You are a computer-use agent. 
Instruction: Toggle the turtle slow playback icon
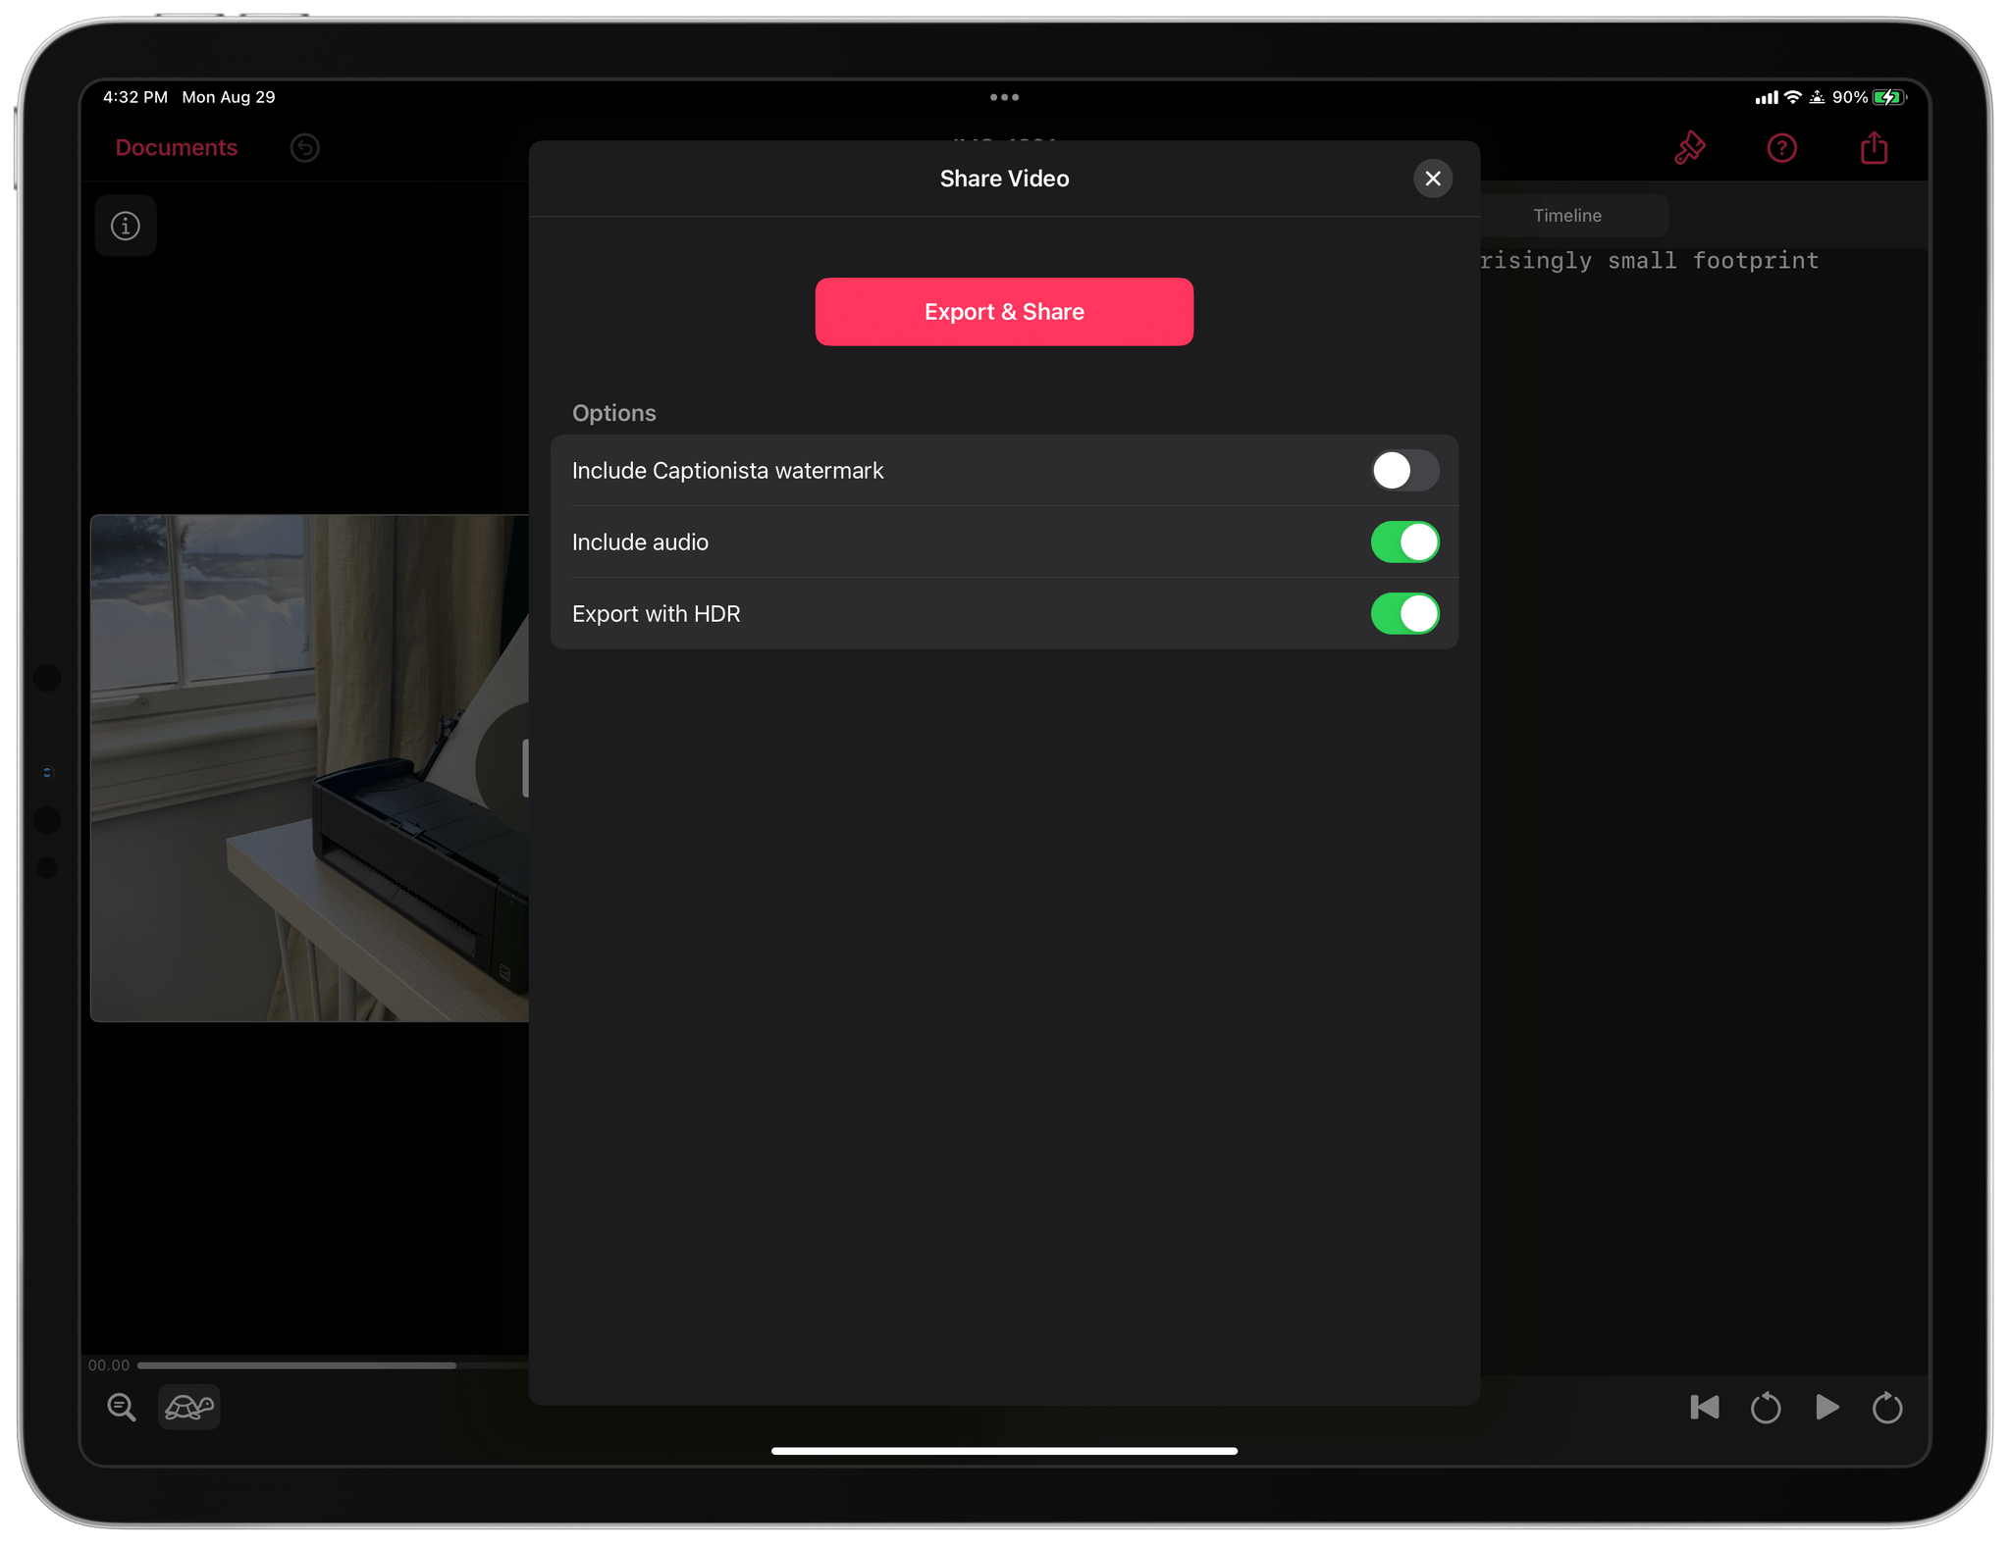tap(189, 1408)
